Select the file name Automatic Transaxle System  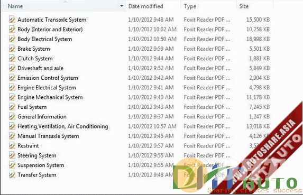tap(52, 20)
